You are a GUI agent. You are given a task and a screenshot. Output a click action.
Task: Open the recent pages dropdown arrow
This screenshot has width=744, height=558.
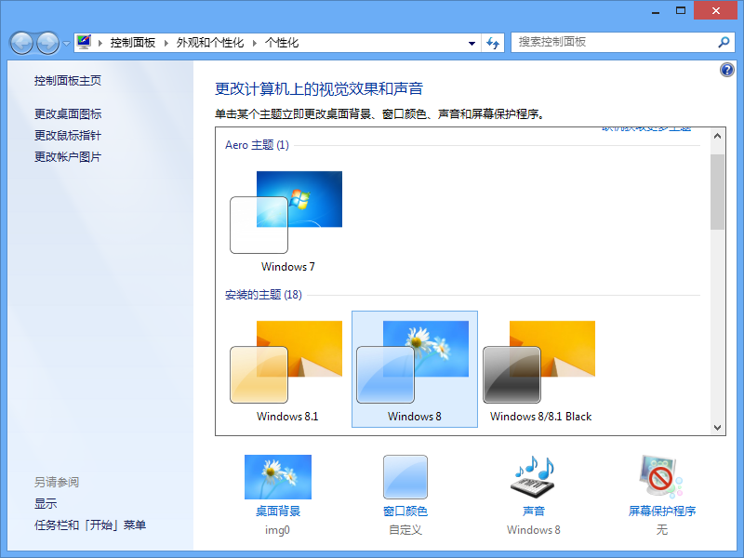(66, 44)
